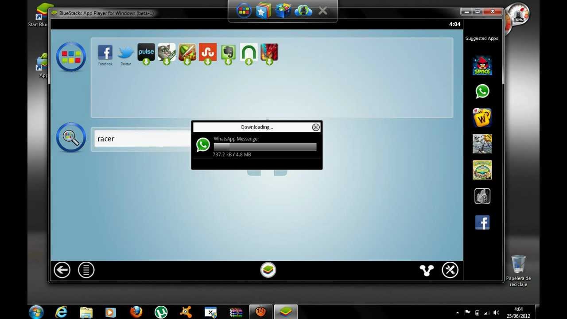Click the WhatsApp icon in the download dialog
Image resolution: width=567 pixels, height=319 pixels.
click(203, 145)
